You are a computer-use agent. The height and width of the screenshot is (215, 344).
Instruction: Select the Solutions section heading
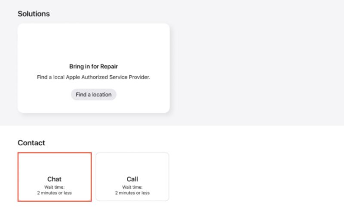(x=34, y=14)
